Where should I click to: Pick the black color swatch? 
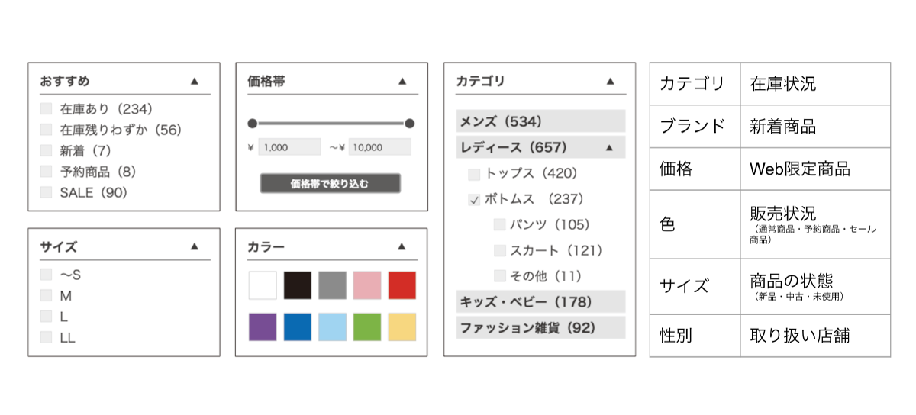coord(298,285)
